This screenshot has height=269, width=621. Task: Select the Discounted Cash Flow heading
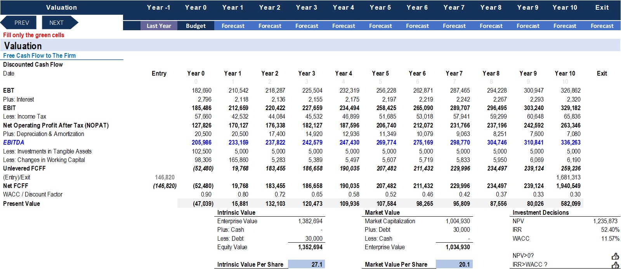[33, 64]
